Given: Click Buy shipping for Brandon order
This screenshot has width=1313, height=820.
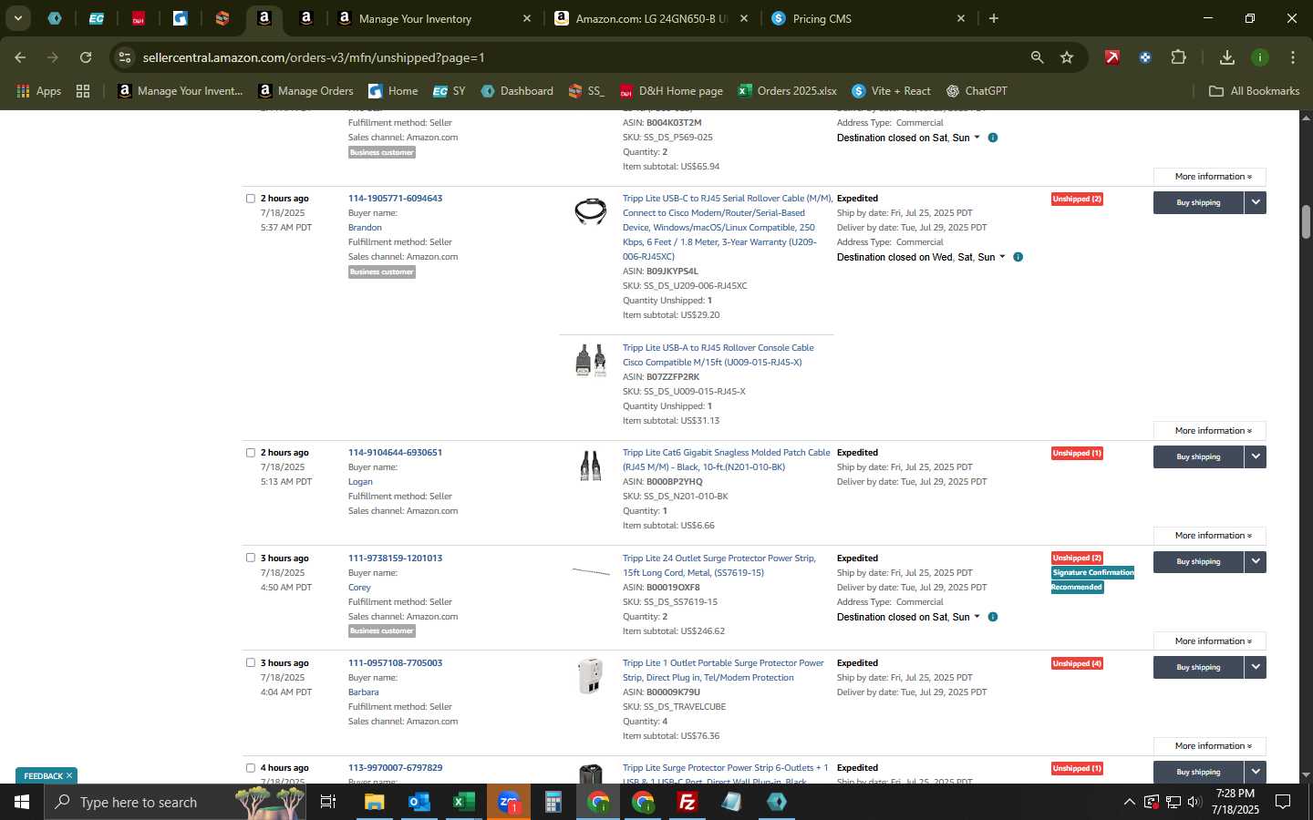Looking at the screenshot, I should pyautogui.click(x=1198, y=202).
